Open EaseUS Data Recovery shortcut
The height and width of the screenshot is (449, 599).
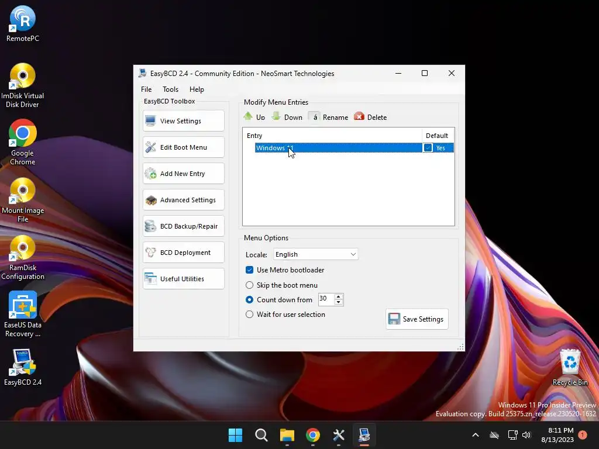pos(23,314)
